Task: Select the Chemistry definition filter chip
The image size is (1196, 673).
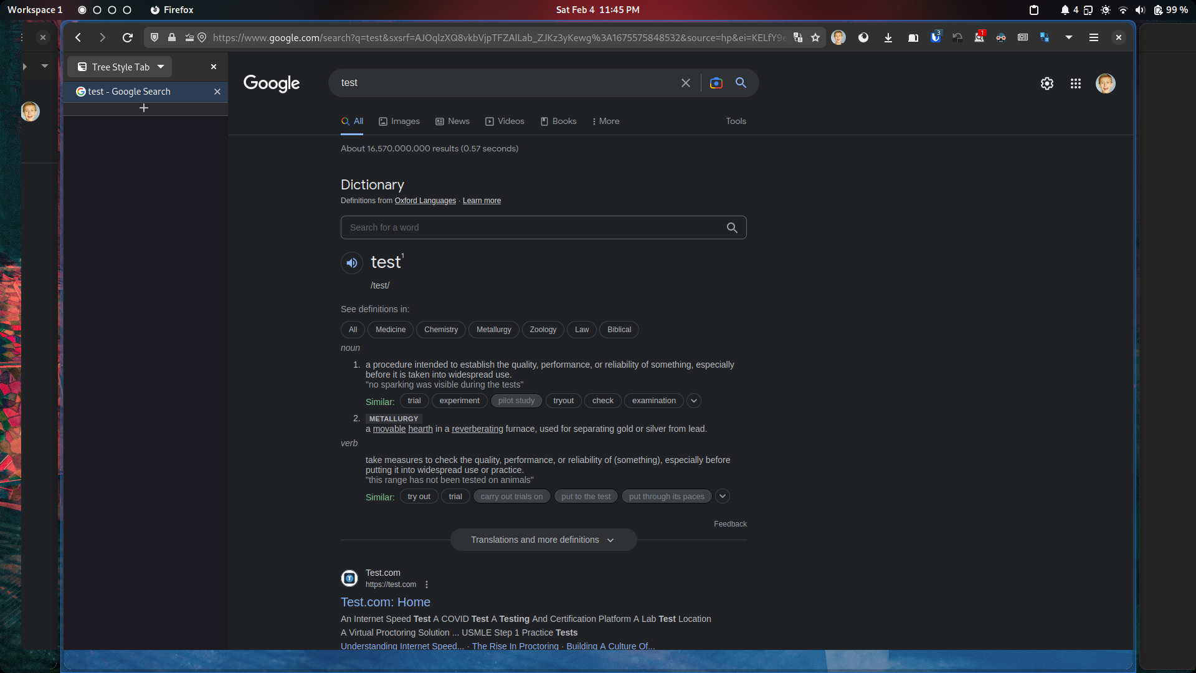Action: point(441,330)
